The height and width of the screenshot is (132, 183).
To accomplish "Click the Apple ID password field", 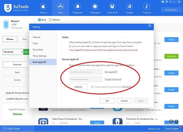I will click(85, 79).
